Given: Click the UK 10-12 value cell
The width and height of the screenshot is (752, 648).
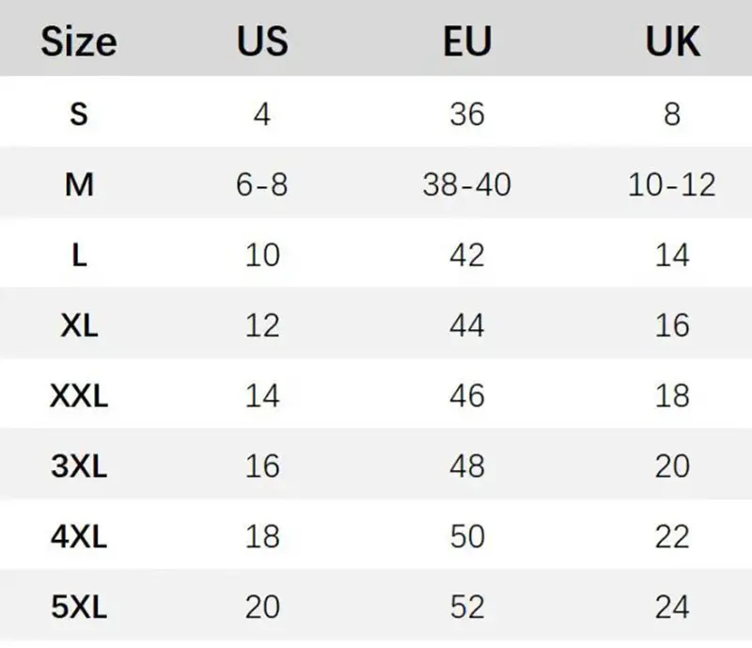Looking at the screenshot, I should [x=672, y=184].
